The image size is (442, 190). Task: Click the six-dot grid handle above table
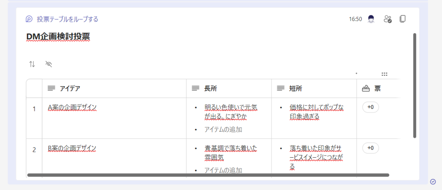pyautogui.click(x=384, y=74)
